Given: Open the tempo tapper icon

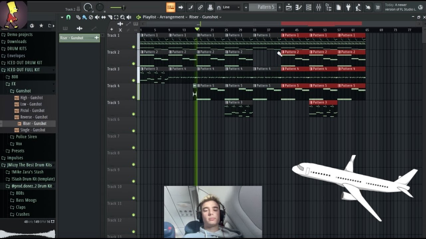Looking at the screenshot, I should 358,7.
